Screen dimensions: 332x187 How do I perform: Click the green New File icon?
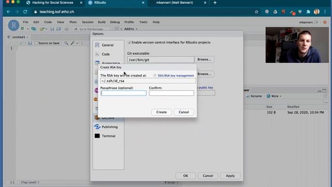pyautogui.click(x=22, y=29)
